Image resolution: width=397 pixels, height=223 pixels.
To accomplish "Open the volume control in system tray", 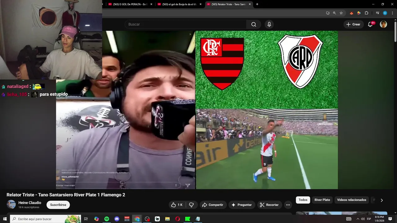I will tap(363, 219).
